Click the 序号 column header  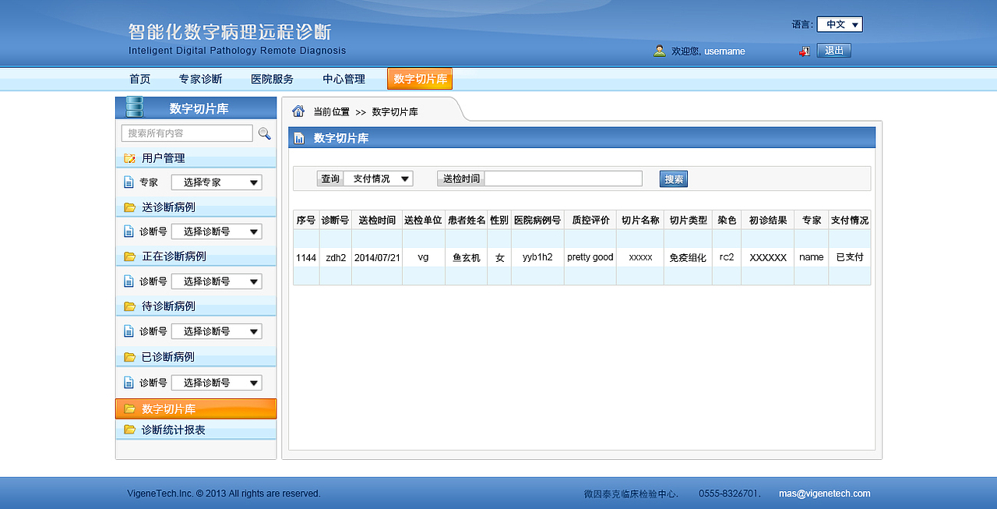tap(306, 220)
